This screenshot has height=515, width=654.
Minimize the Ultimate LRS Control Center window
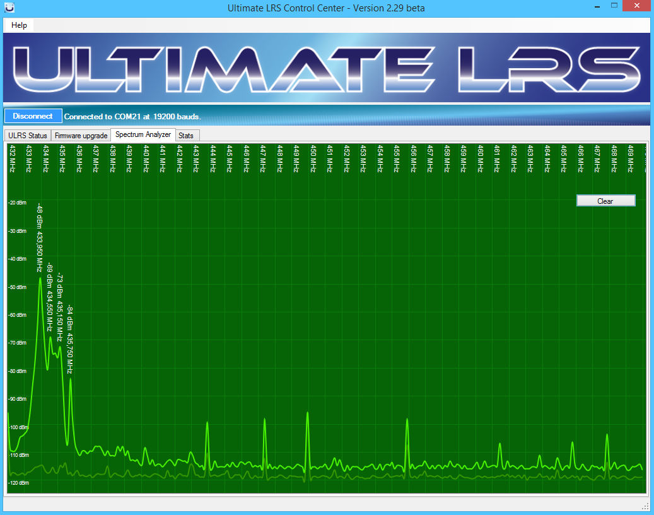(x=597, y=7)
